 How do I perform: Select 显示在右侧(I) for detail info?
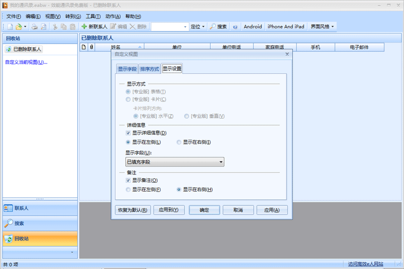tap(179, 142)
